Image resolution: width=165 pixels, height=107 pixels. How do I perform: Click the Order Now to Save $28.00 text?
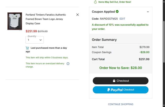click(x=121, y=68)
